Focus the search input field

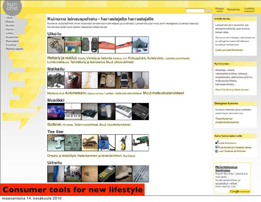(x=195, y=11)
